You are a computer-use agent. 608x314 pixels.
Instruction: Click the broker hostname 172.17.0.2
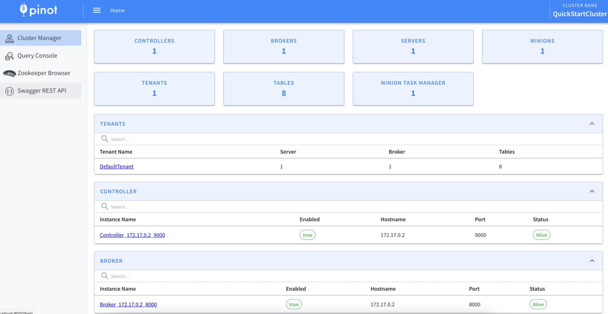click(382, 305)
